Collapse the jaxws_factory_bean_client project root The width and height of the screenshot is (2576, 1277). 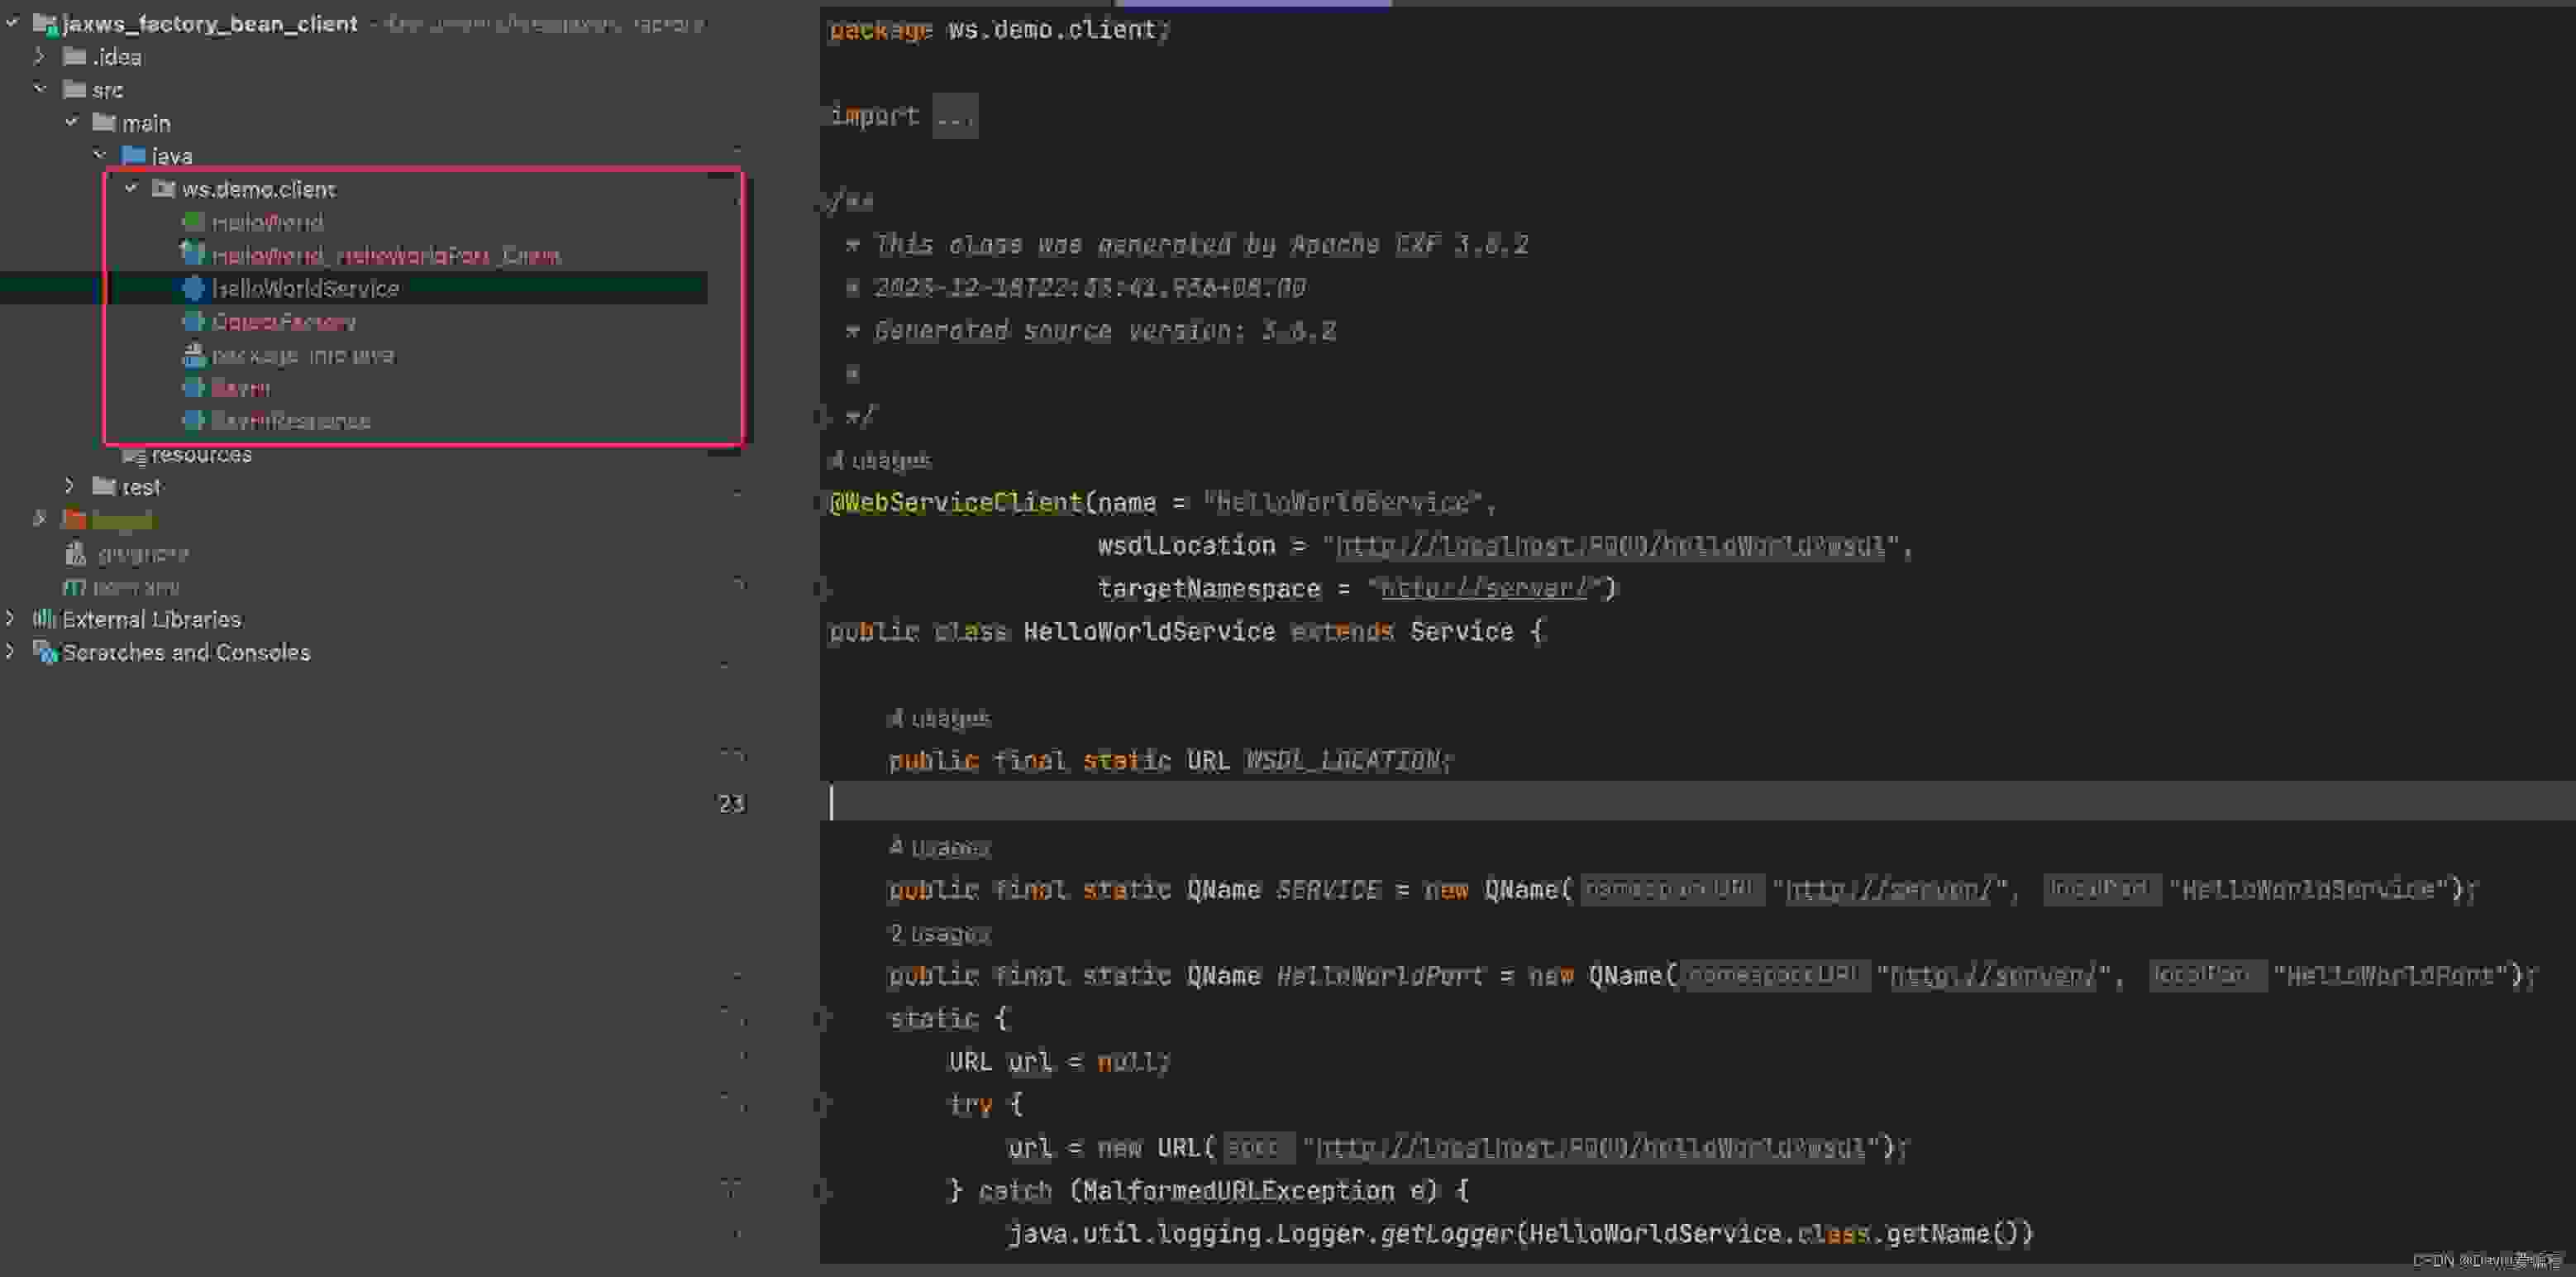point(12,22)
